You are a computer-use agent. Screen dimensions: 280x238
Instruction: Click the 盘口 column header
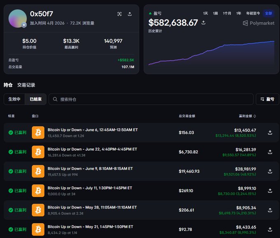click(x=35, y=116)
